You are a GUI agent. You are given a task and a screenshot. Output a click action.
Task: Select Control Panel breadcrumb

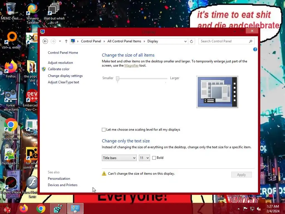(91, 41)
